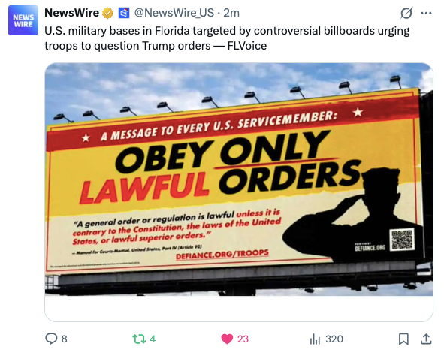Open the NewsWire profile avatar
This screenshot has width=444, height=353.
point(23,20)
